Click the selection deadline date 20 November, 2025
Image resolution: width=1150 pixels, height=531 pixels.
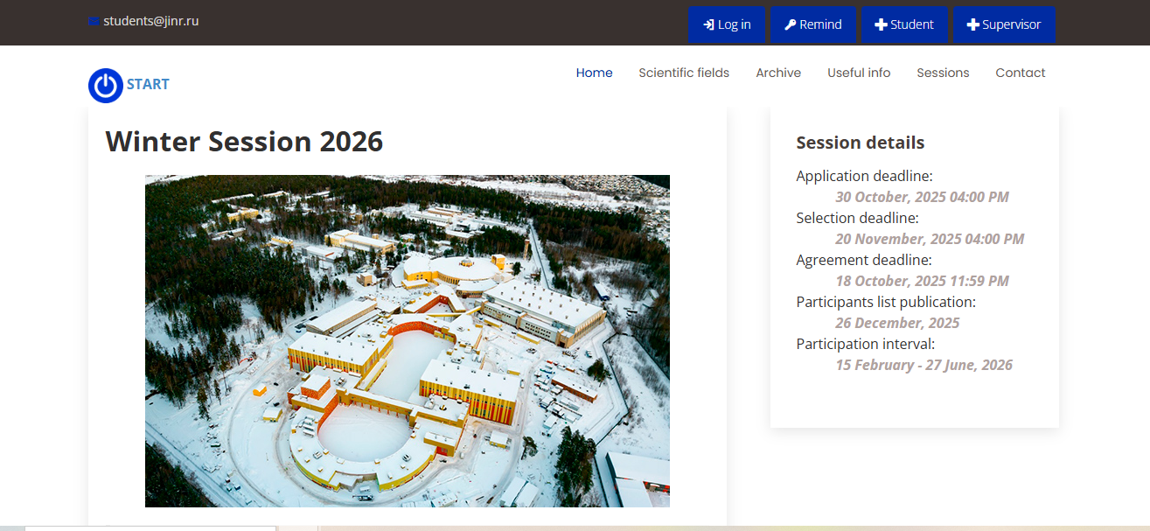point(929,239)
